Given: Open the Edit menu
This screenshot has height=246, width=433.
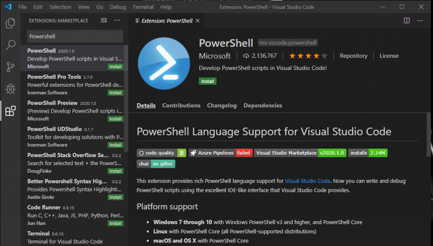Looking at the screenshot, I should 38,7.
